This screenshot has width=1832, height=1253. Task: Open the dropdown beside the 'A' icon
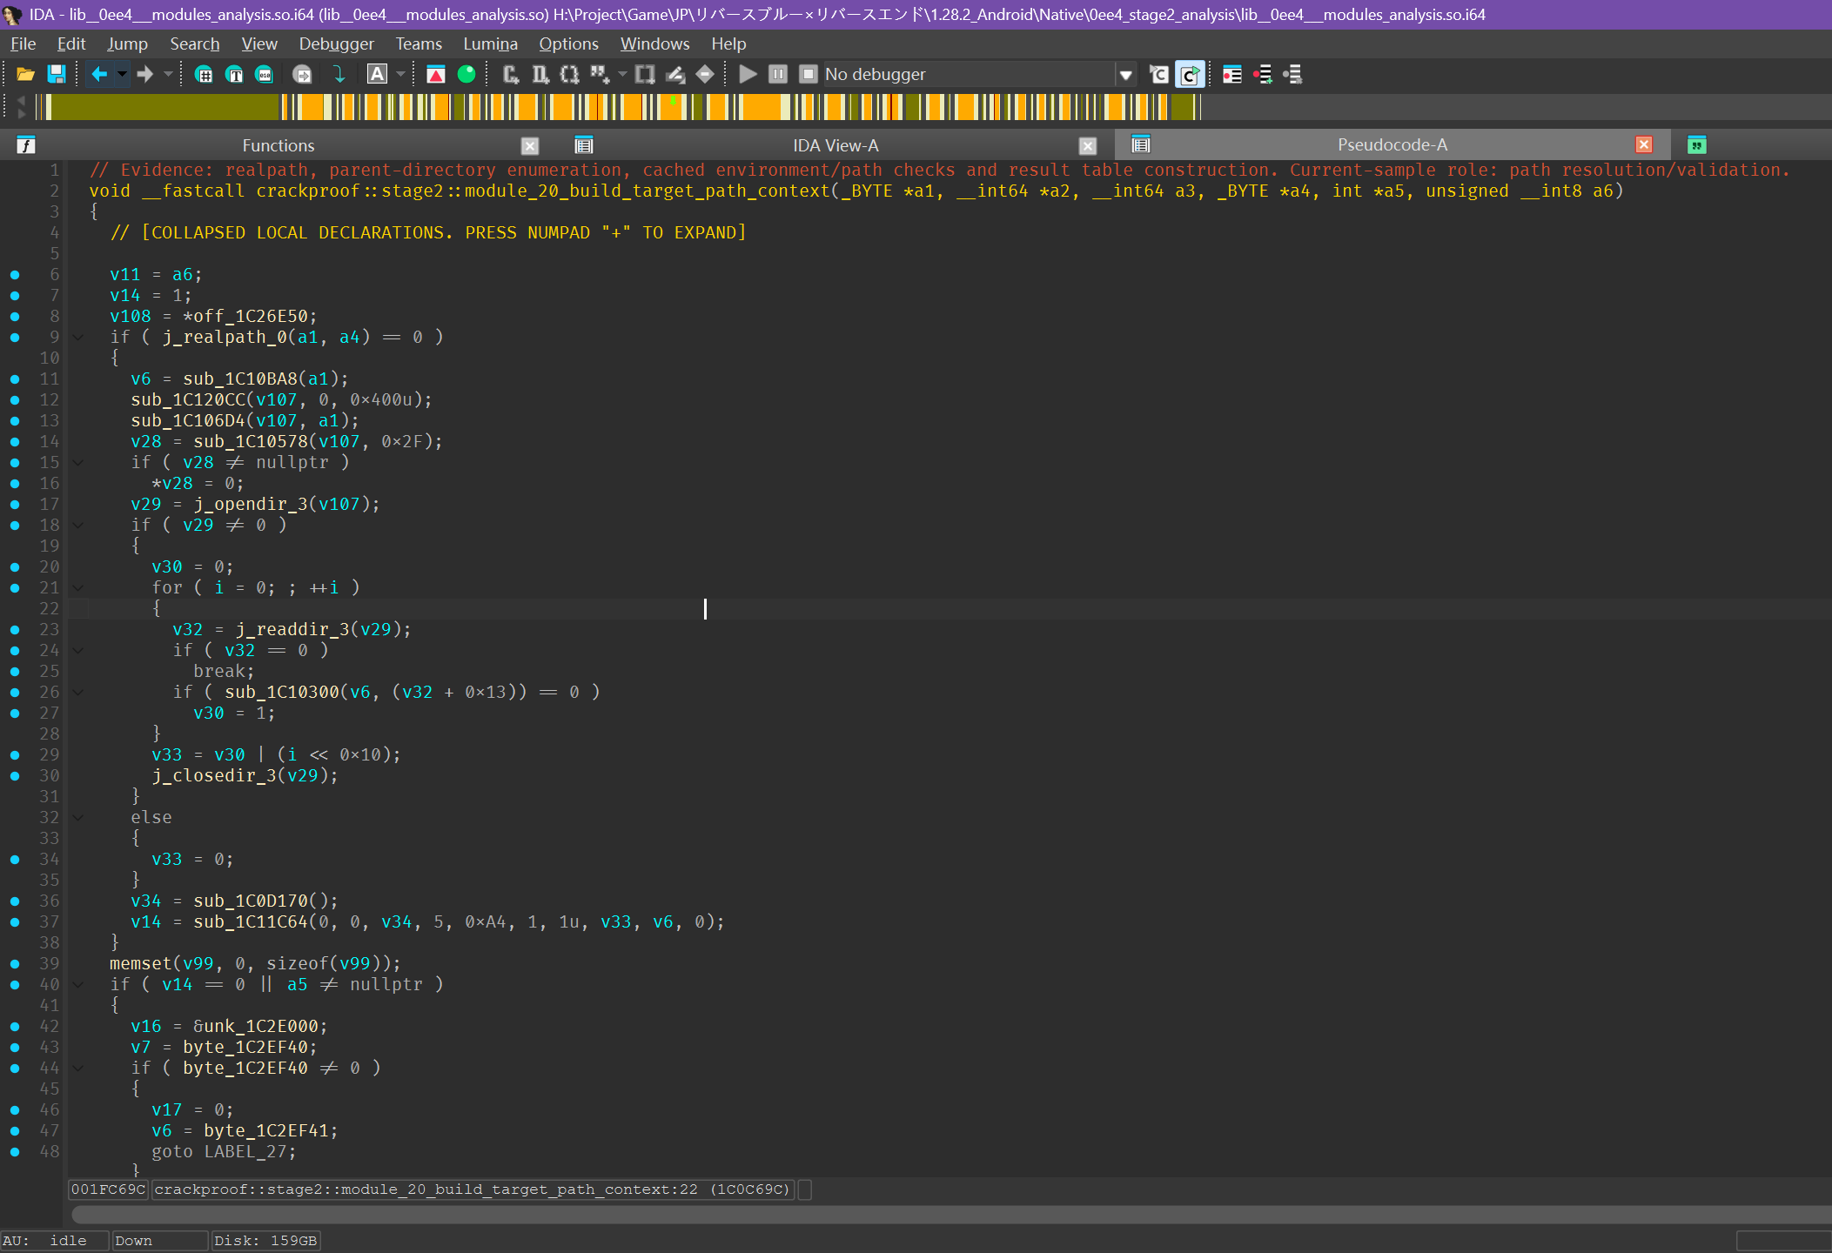coord(400,75)
